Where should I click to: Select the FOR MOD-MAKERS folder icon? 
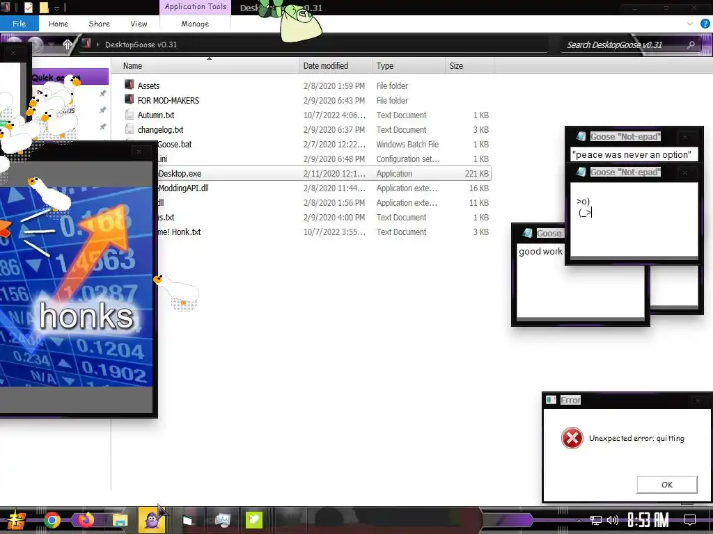tap(130, 99)
